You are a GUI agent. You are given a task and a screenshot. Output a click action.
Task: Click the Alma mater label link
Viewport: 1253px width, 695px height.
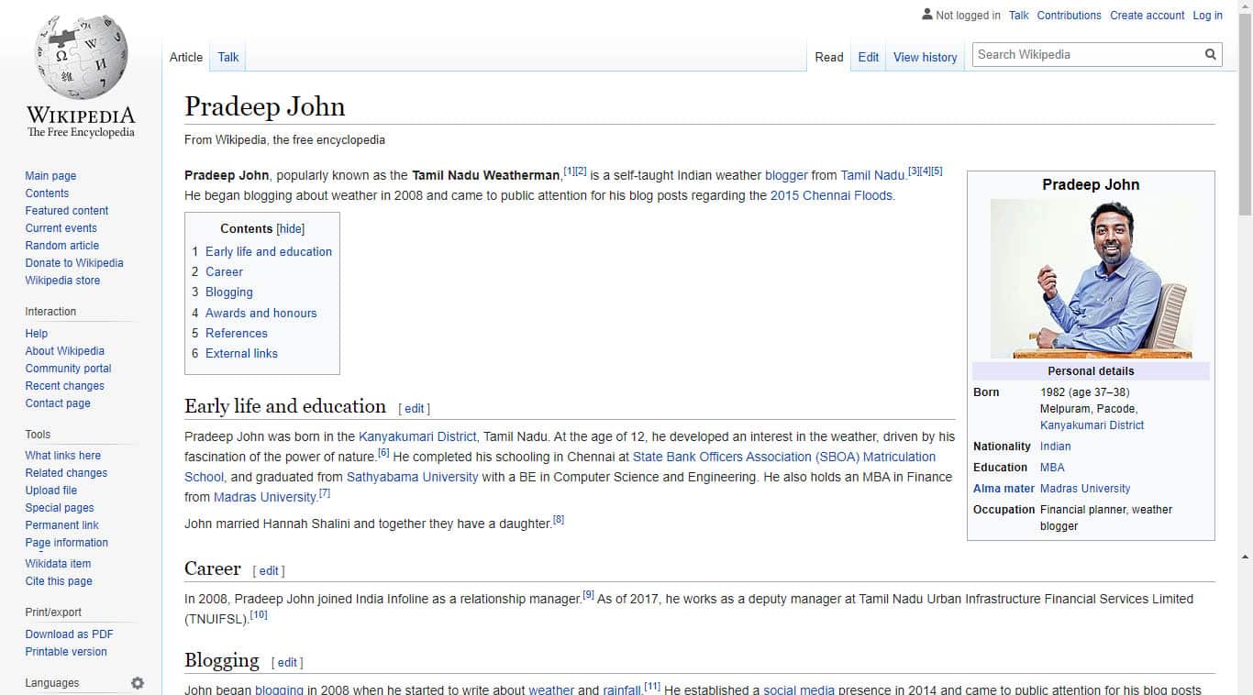1004,489
